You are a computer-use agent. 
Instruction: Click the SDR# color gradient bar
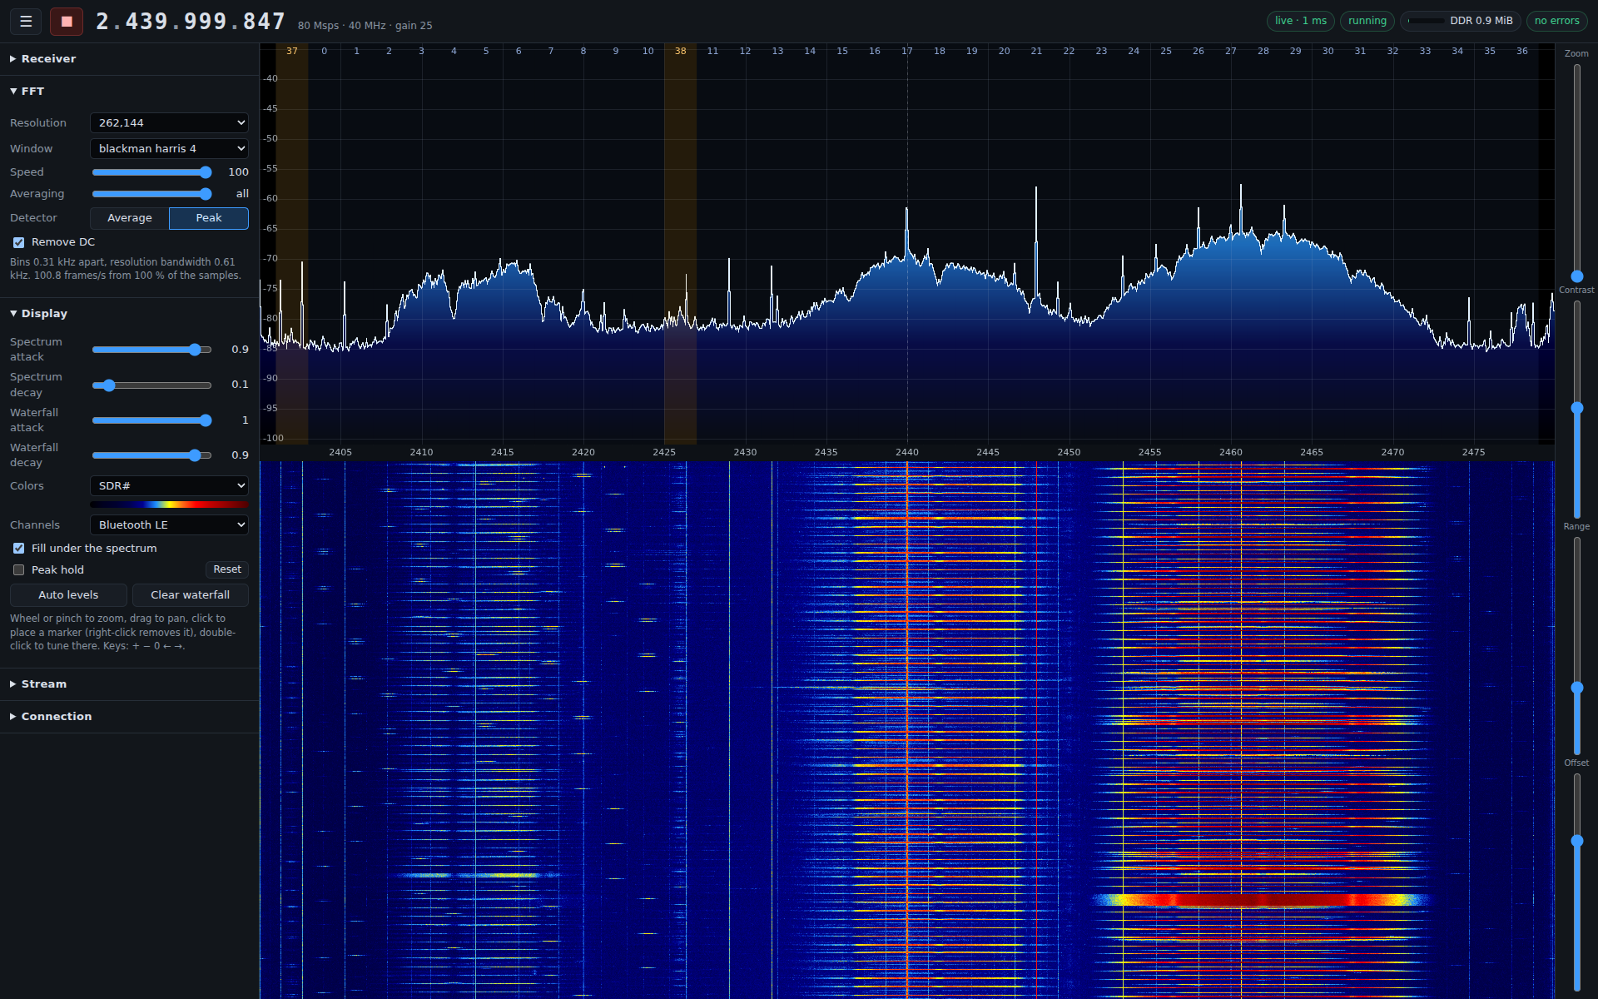tap(169, 504)
